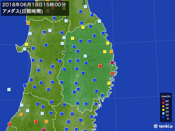Select the light blue marker in central eastern prefecture

tap(85, 56)
